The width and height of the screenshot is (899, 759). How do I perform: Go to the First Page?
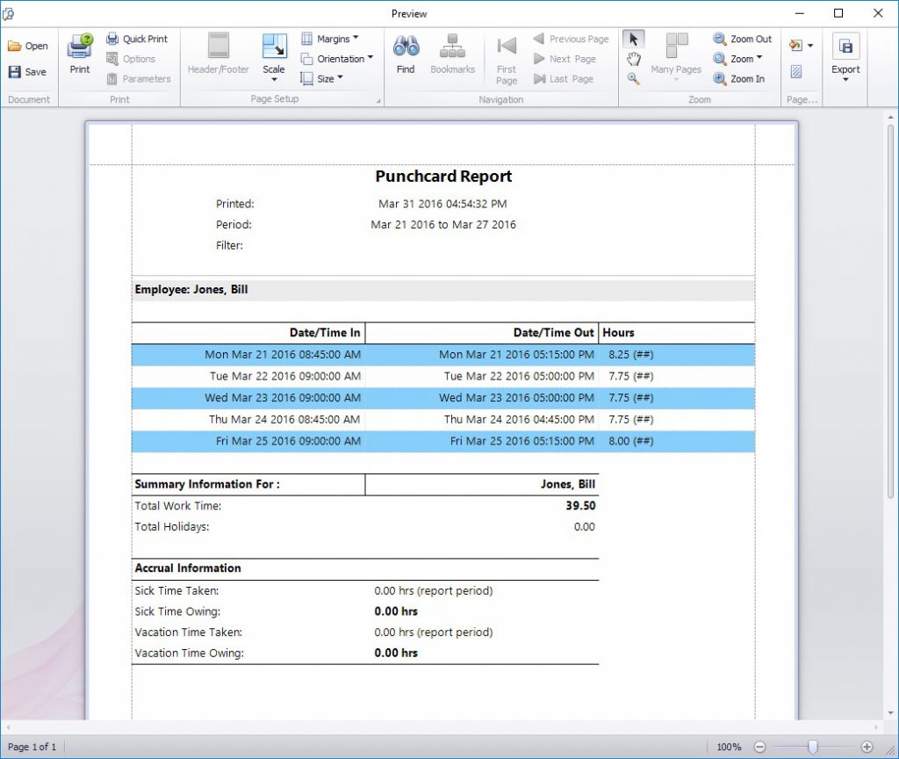pyautogui.click(x=507, y=61)
